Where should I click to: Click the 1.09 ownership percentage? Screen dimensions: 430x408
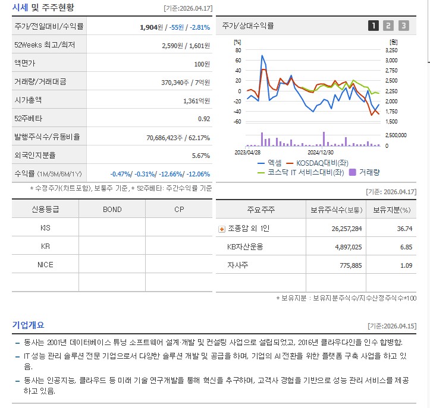click(406, 265)
